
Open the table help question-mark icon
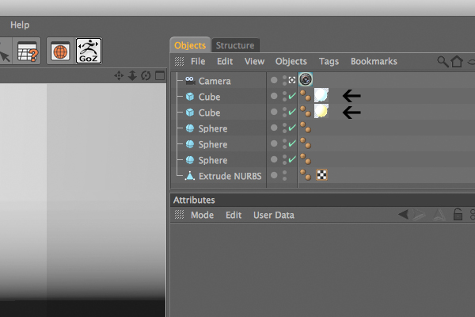[x=28, y=52]
